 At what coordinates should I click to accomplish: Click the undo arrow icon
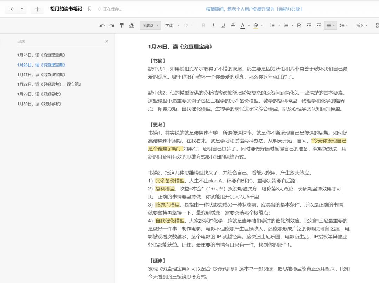point(102,26)
